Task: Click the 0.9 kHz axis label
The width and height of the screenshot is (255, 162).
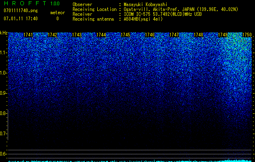Action: pos(4,93)
